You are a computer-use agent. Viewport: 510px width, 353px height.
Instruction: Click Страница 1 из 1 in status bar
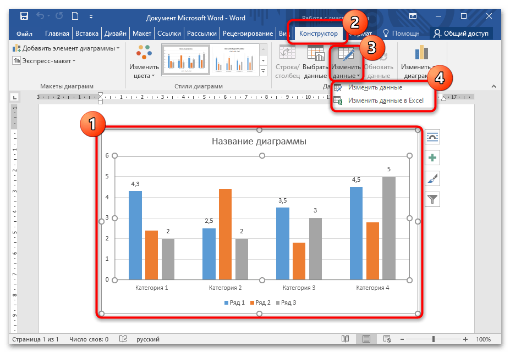coord(35,339)
